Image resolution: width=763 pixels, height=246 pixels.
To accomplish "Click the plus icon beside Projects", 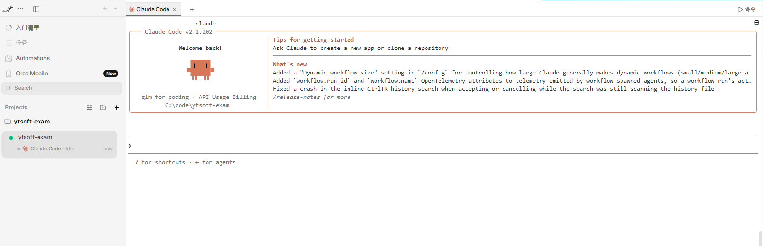I will 116,108.
